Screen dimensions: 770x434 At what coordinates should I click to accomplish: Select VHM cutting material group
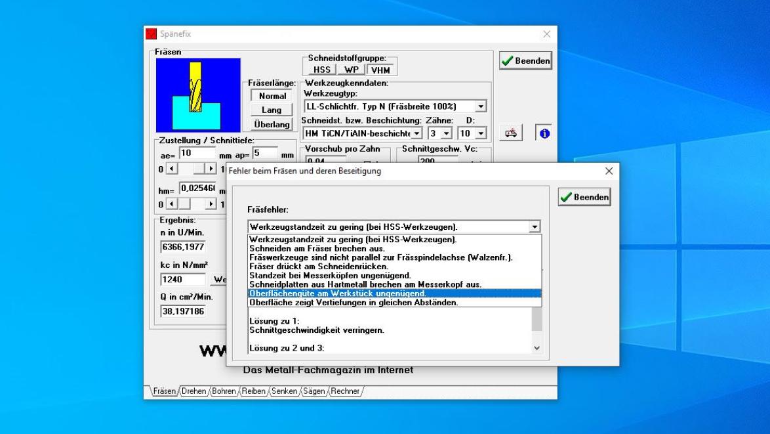(x=380, y=70)
